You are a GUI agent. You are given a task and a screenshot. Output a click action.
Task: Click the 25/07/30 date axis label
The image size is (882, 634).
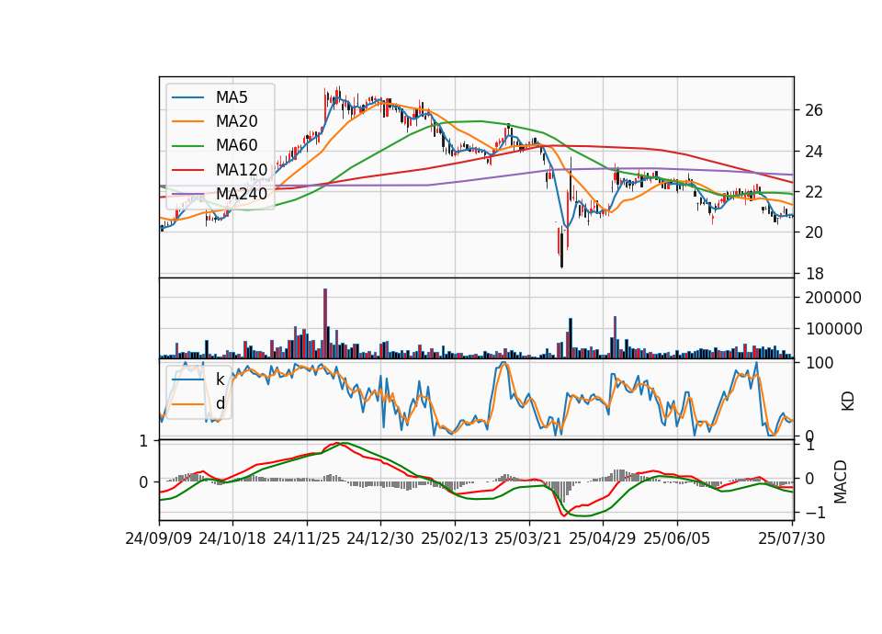click(792, 538)
